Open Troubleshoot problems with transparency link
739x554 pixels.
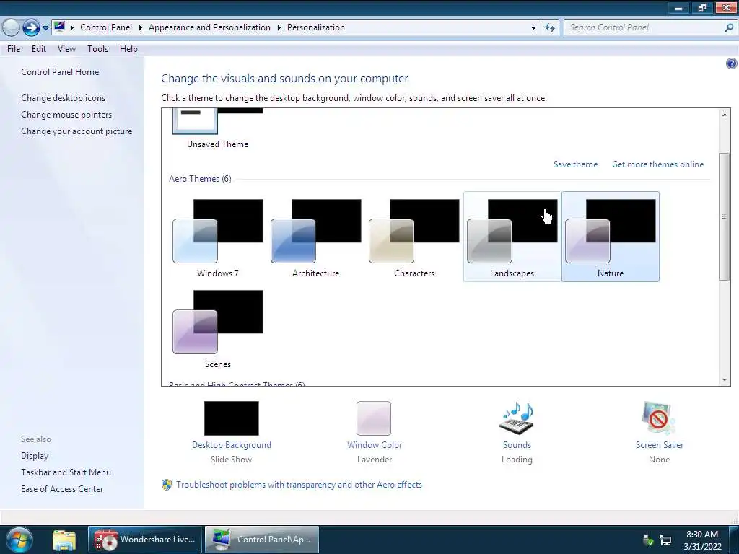click(x=299, y=485)
